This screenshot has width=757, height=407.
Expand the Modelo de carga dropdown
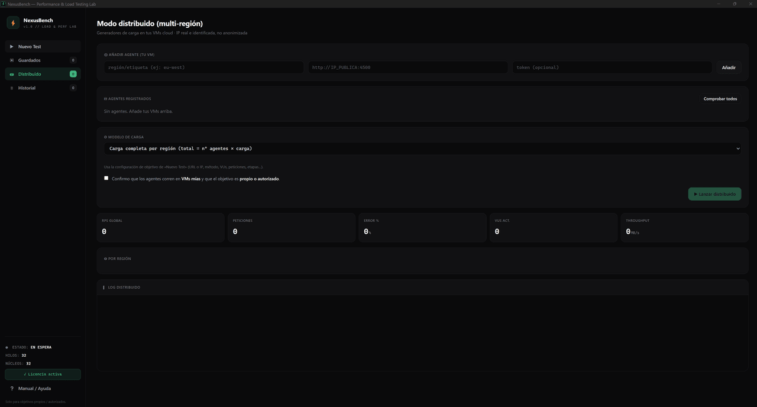[x=423, y=148]
